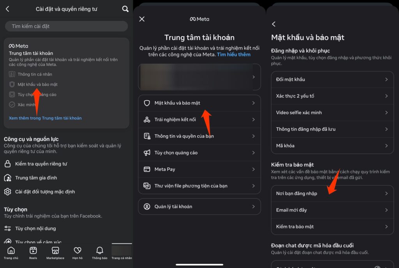This screenshot has width=399, height=268.
Task: Click the Thông tin và quyền của bạn icon
Action: click(x=147, y=136)
